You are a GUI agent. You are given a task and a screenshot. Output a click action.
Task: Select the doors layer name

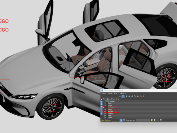[x=110, y=109]
